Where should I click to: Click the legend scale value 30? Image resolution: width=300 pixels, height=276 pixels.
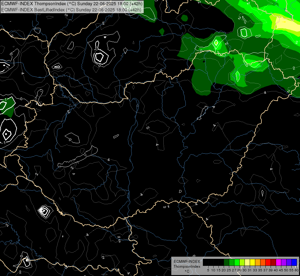tap(245, 270)
